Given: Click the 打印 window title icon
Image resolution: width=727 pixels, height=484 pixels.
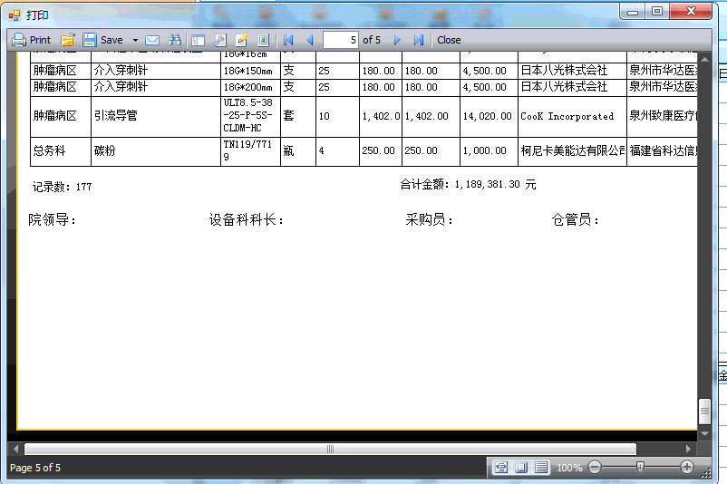Looking at the screenshot, I should click(x=15, y=15).
